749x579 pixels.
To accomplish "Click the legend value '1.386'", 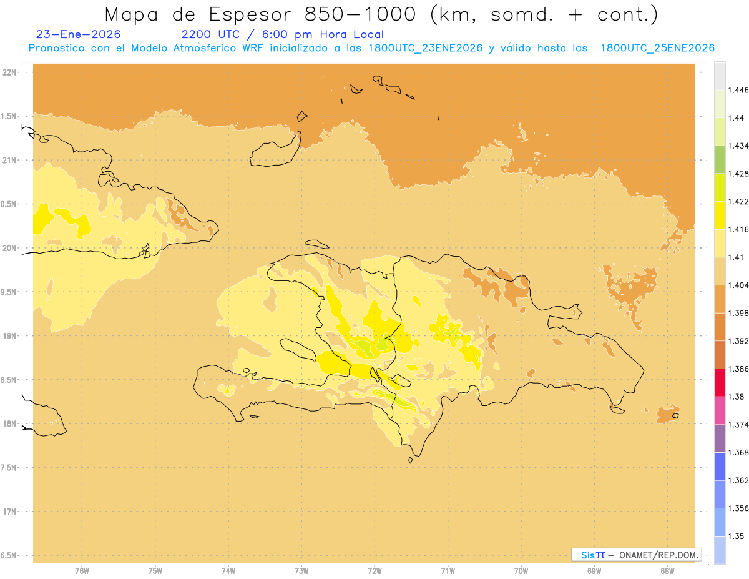I will pyautogui.click(x=739, y=369).
